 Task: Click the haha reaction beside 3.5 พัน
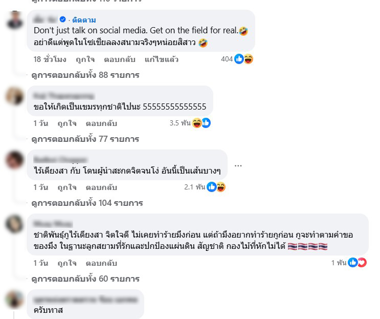pos(197,123)
